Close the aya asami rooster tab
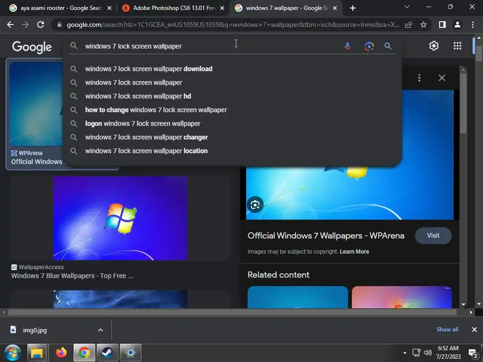Viewport: 483px width, 362px height. click(109, 8)
